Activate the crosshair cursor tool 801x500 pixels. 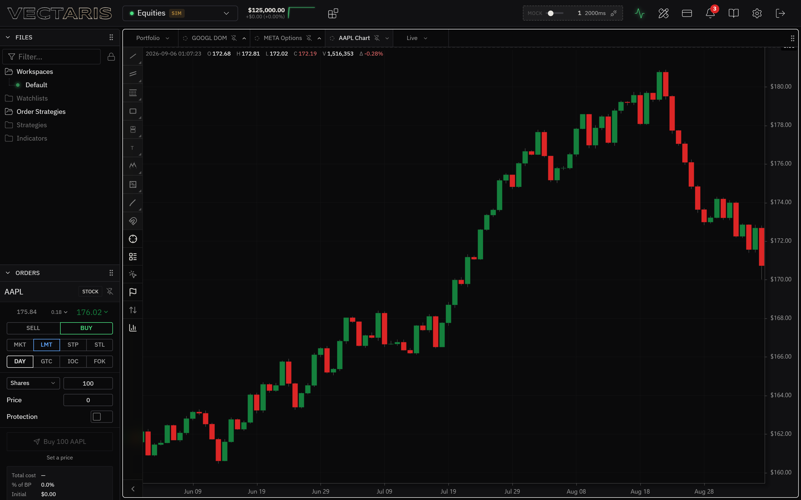coord(133,239)
